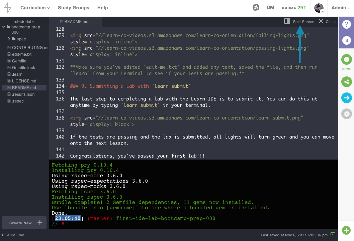Open the Curriculum dropdown menu
Viewport: 354px width, 241px height.
(x=35, y=8)
